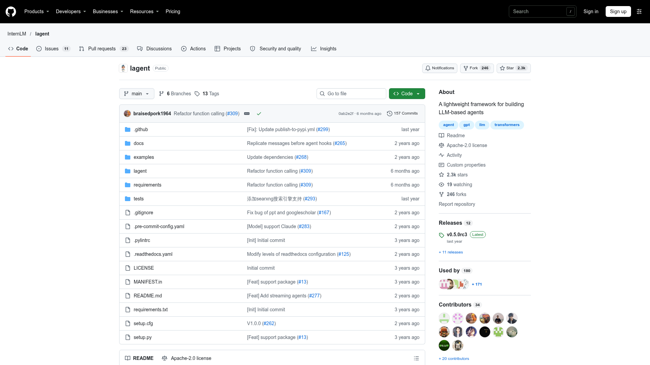
Task: Click the Sign up button
Action: [x=618, y=11]
